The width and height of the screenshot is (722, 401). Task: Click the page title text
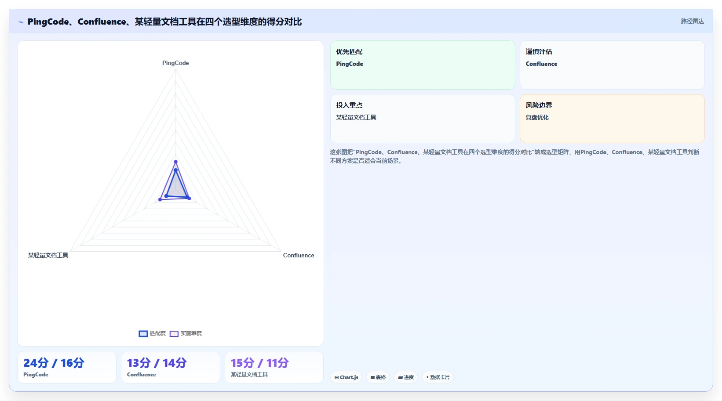(x=164, y=22)
